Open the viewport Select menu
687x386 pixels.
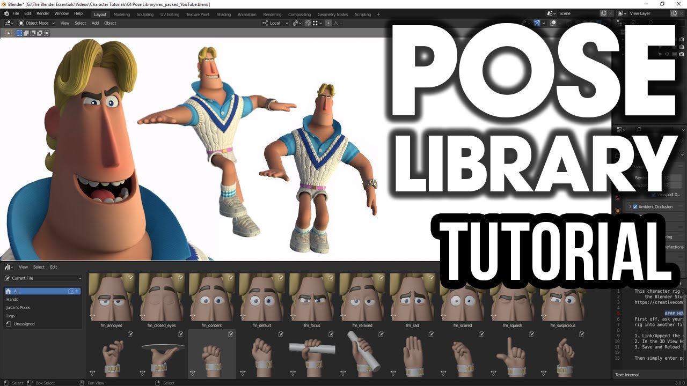(81, 23)
